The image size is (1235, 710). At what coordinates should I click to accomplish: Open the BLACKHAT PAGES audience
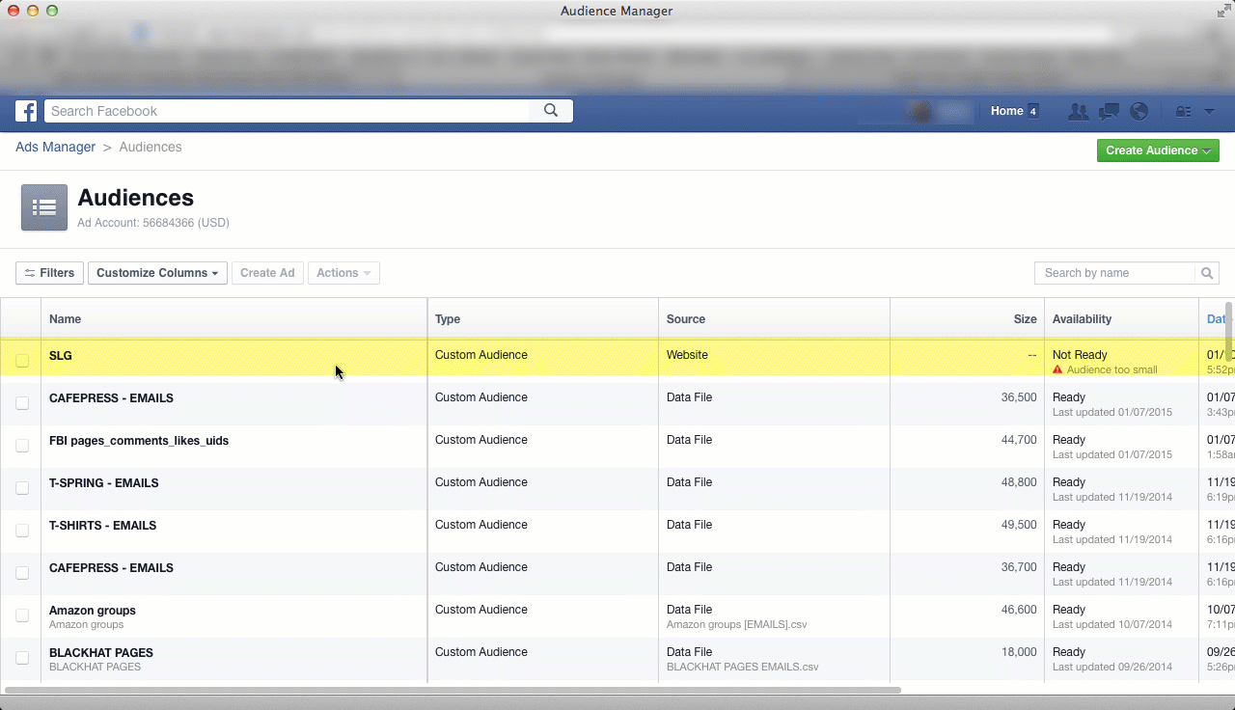(101, 653)
